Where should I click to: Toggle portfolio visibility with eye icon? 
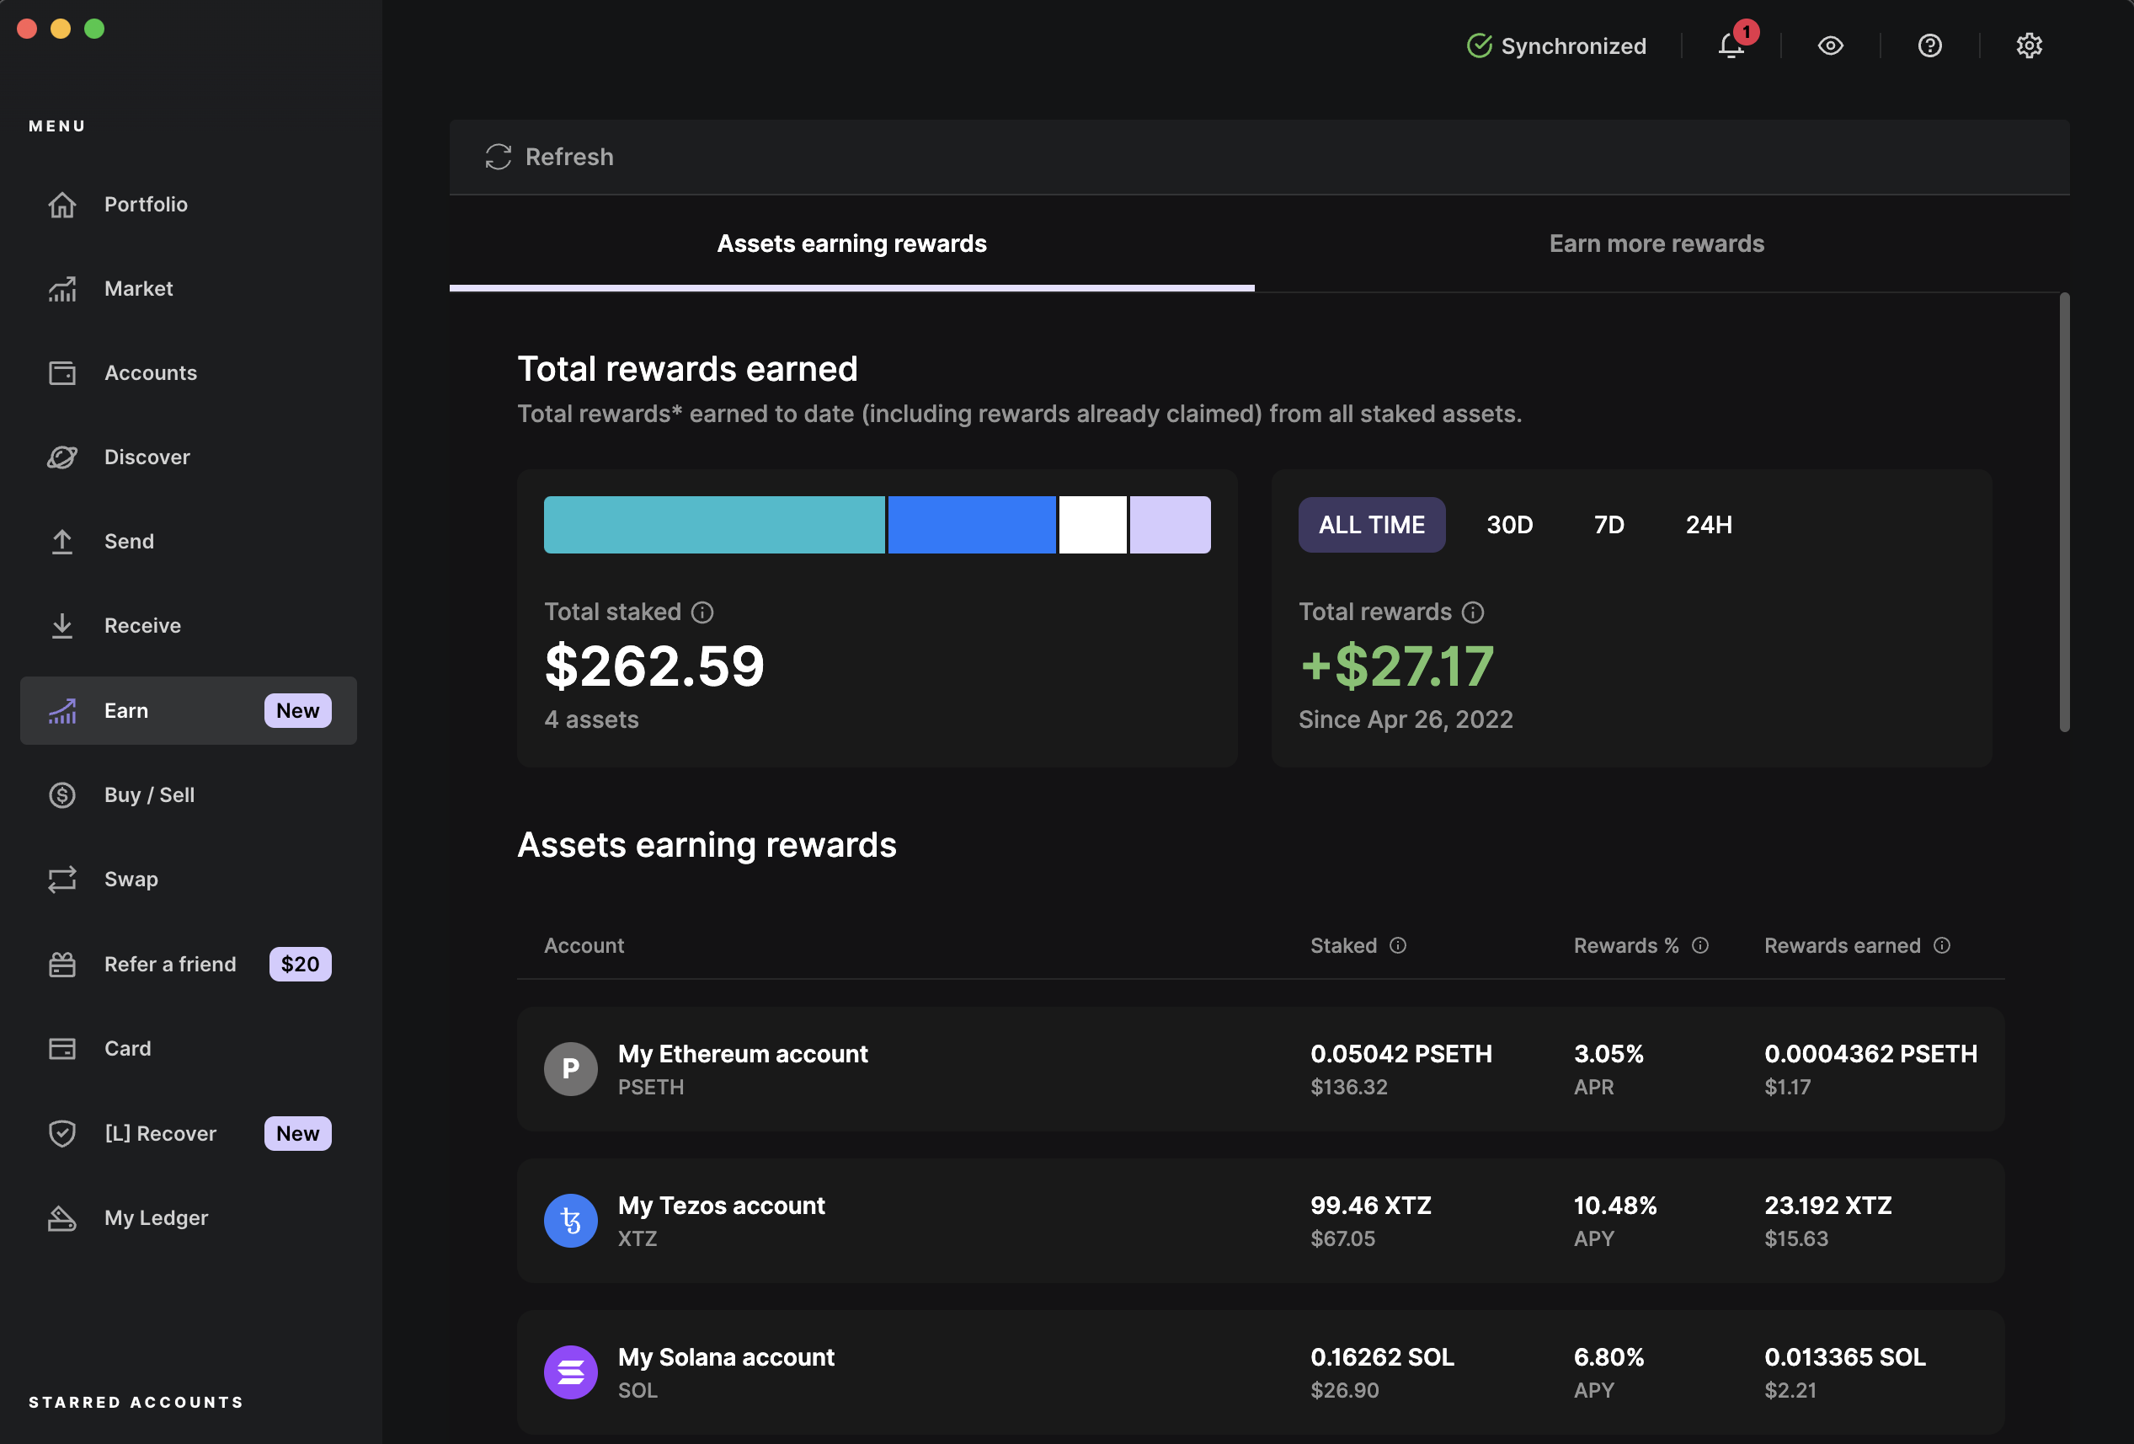1830,45
